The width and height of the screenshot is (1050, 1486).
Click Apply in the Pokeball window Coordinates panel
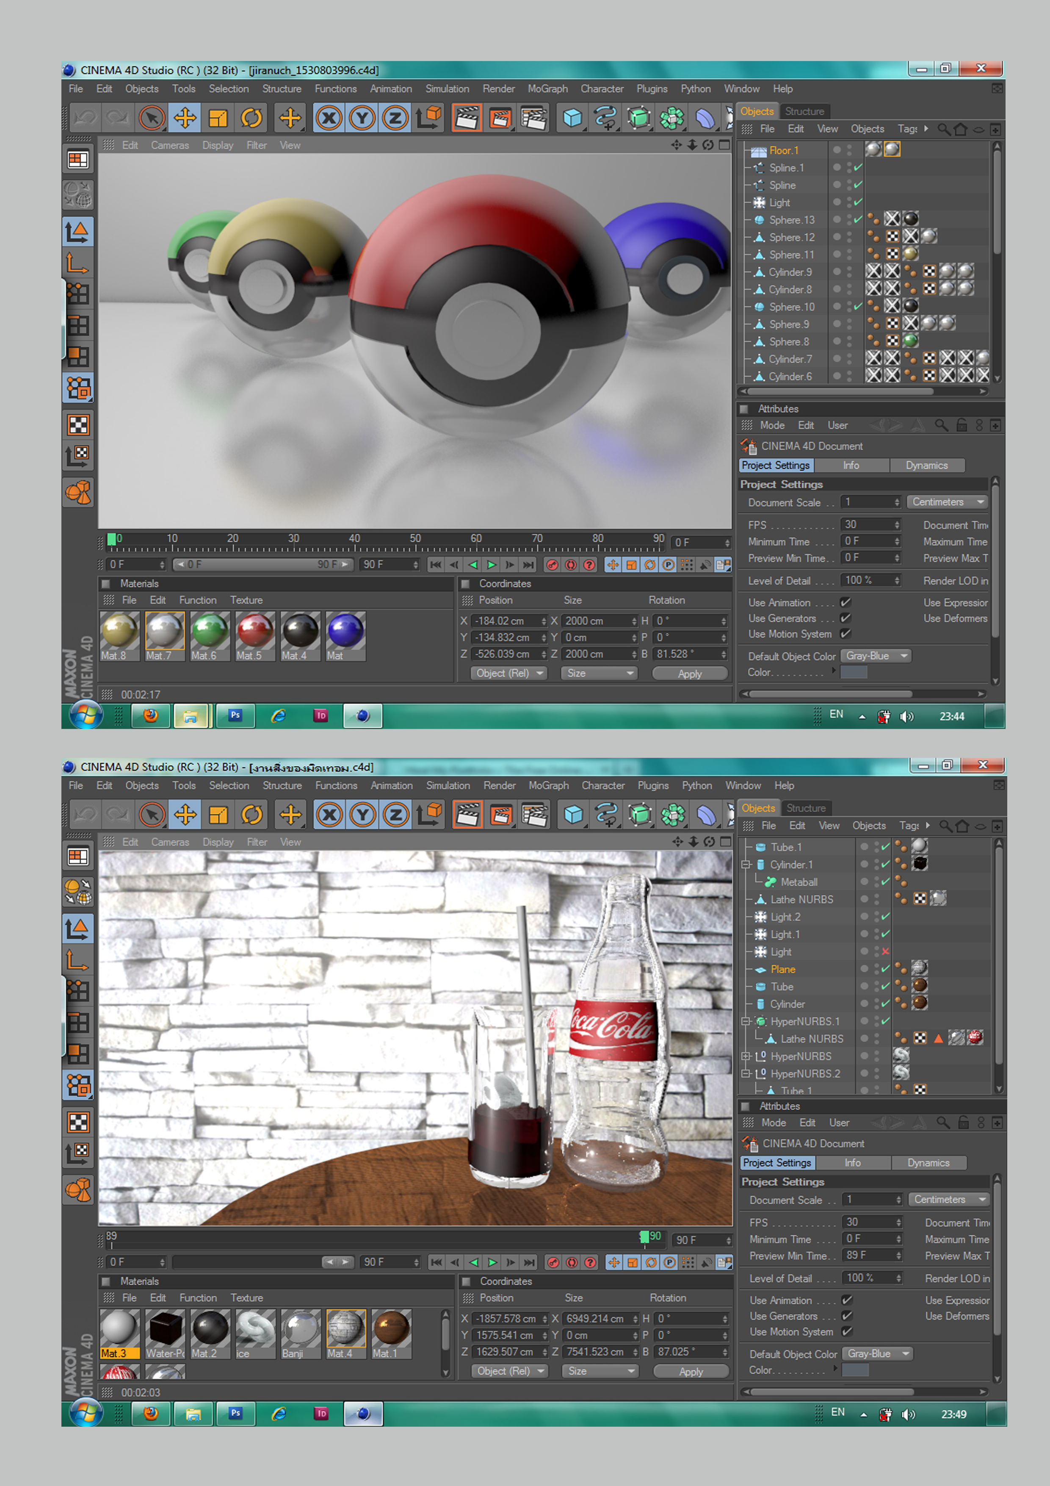[689, 674]
